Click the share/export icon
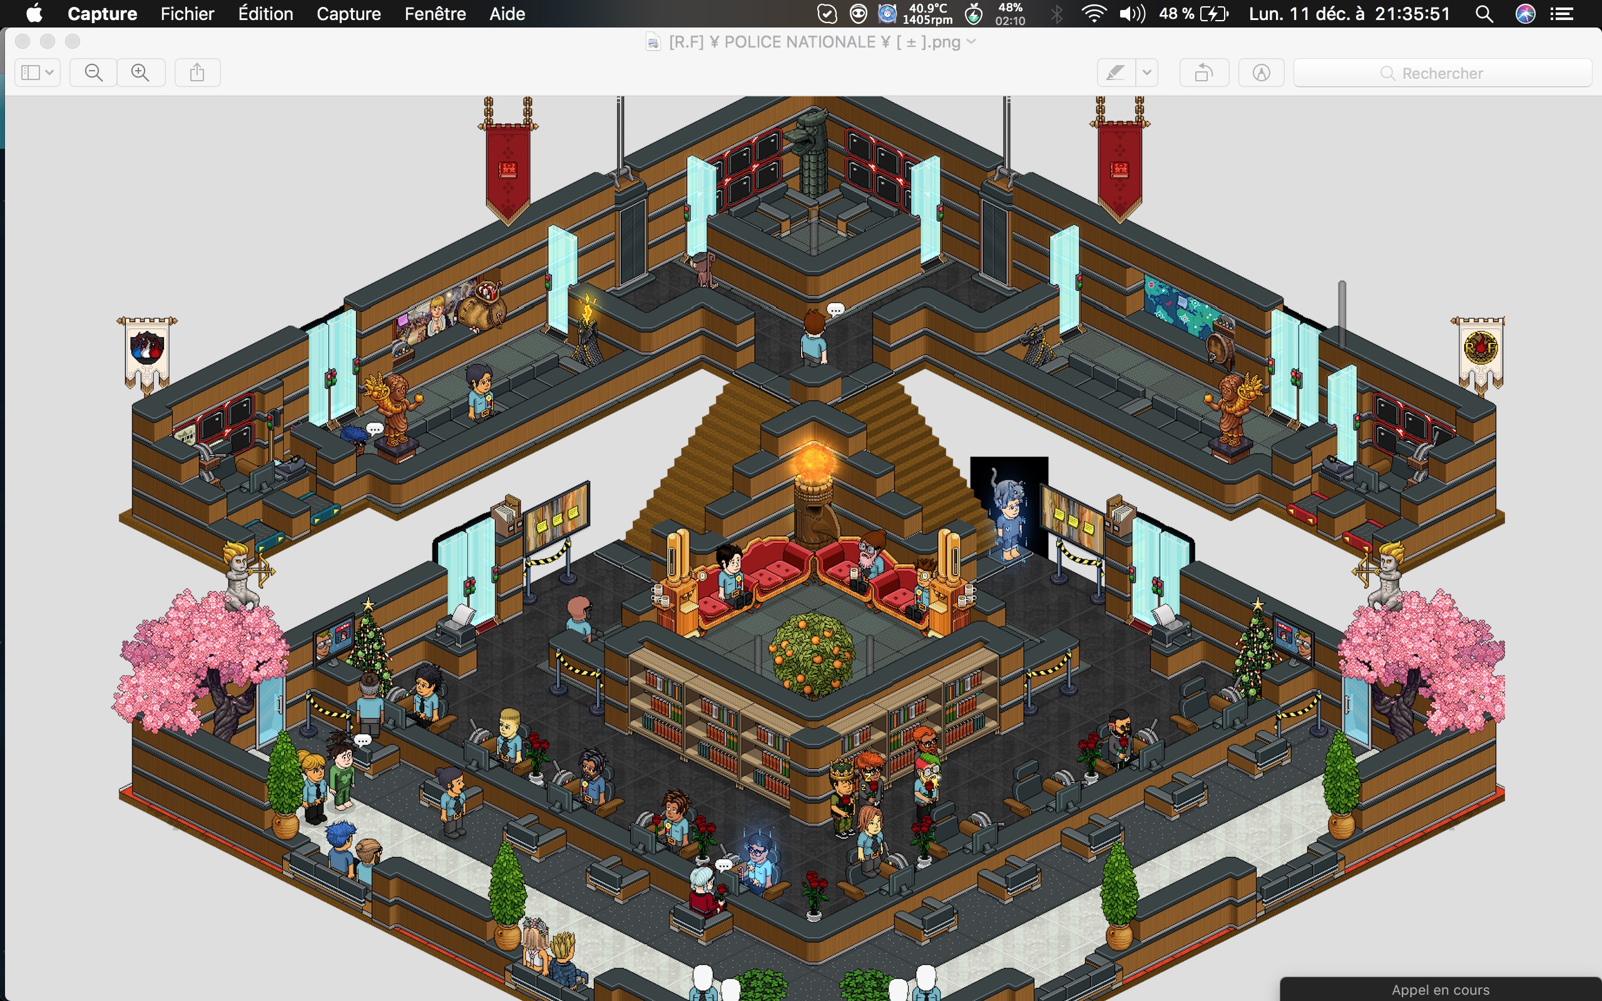 (x=196, y=71)
